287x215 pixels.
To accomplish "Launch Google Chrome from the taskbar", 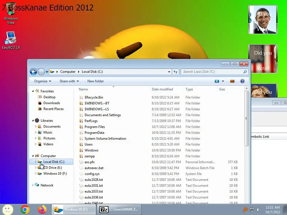I will pyautogui.click(x=25, y=209).
